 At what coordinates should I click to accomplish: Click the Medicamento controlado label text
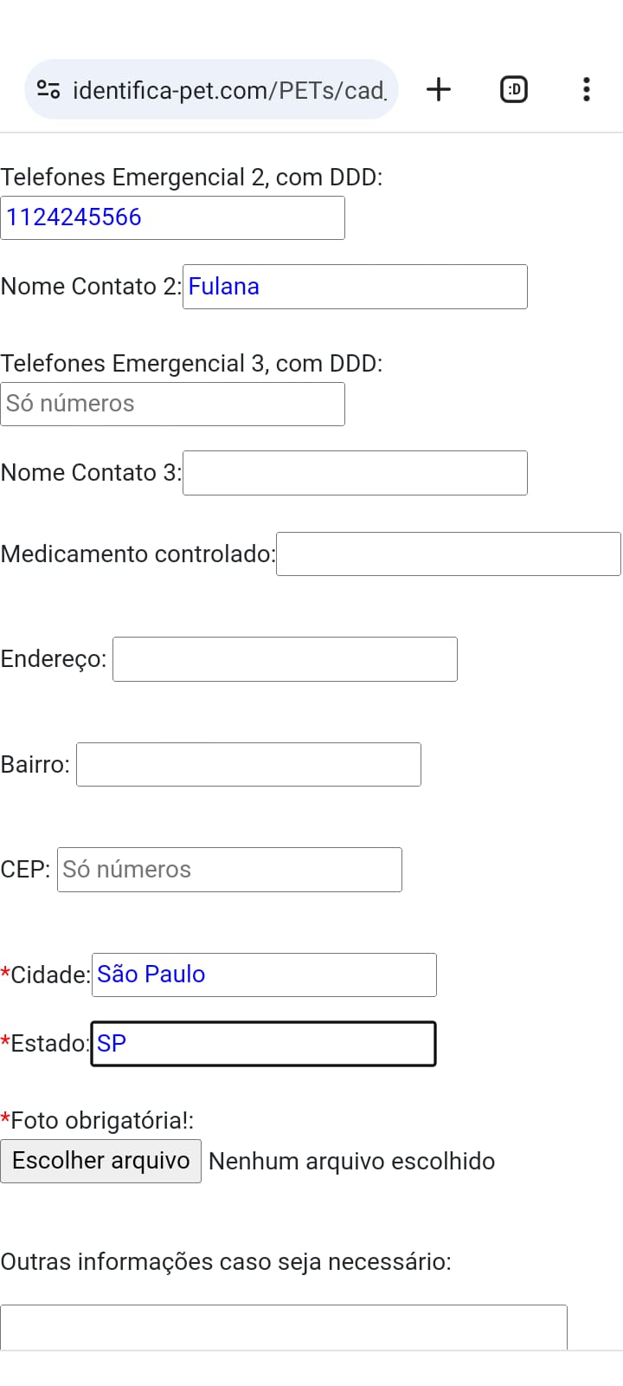(x=138, y=554)
